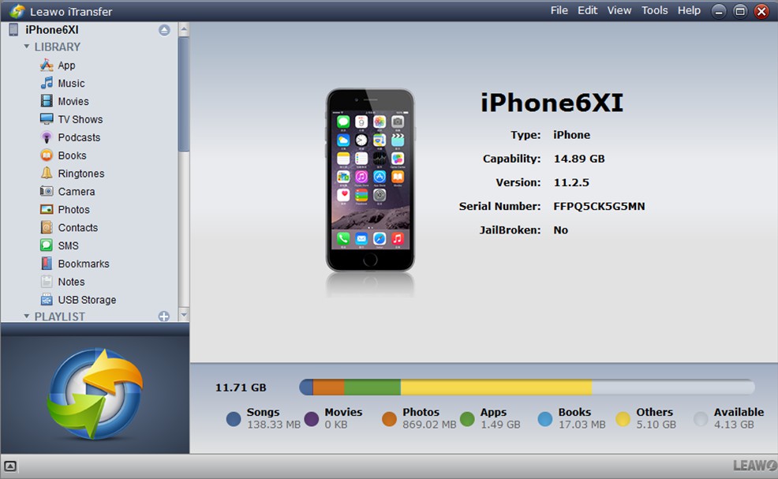Click the iPhone device image
This screenshot has width=778, height=479.
370,180
